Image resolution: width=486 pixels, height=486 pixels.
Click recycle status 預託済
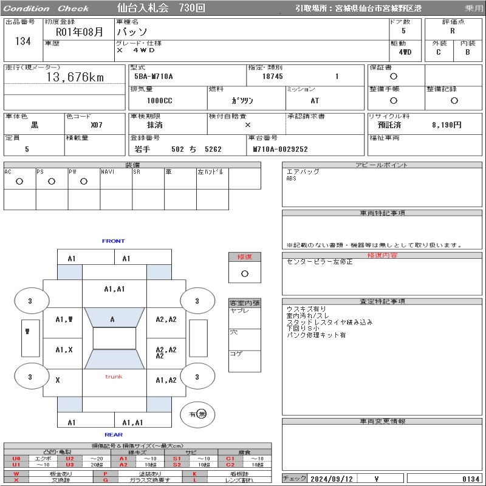(x=389, y=125)
